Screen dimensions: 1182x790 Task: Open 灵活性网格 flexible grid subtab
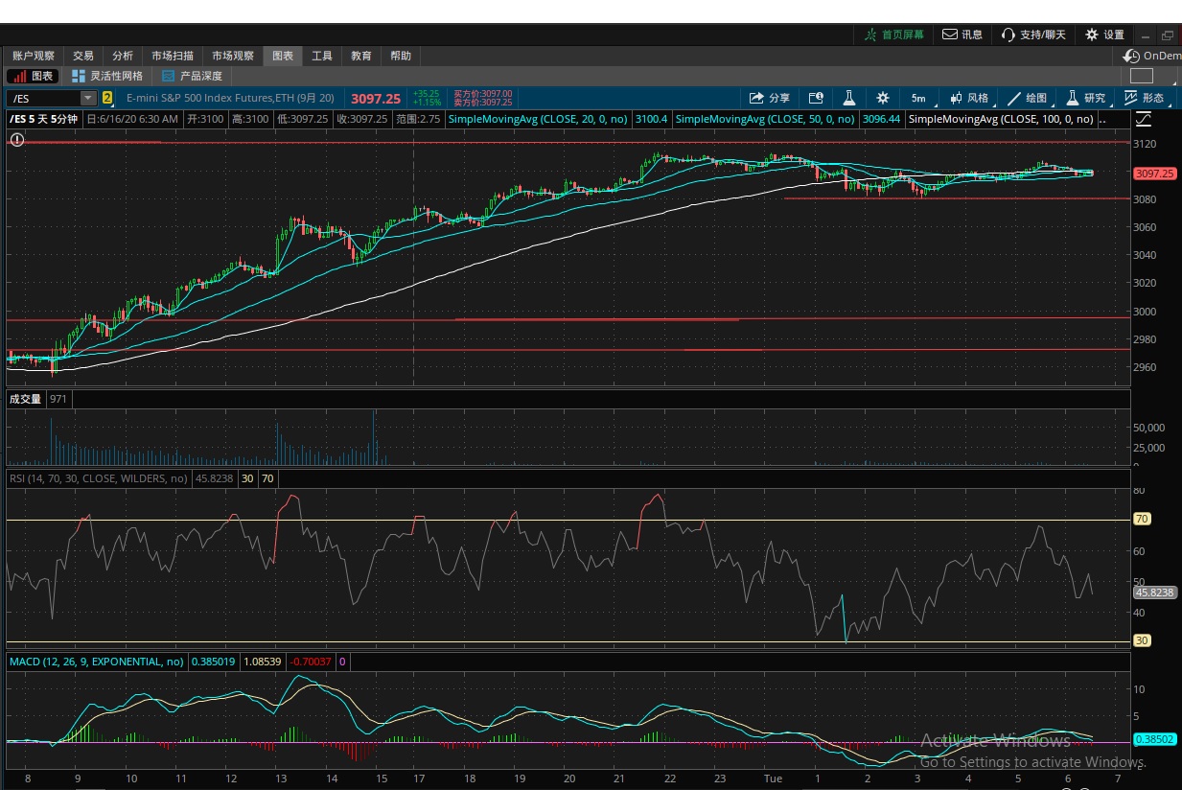point(107,76)
